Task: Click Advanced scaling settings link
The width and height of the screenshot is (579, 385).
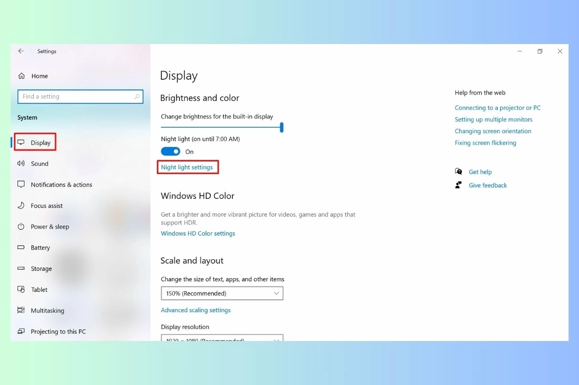Action: 196,310
